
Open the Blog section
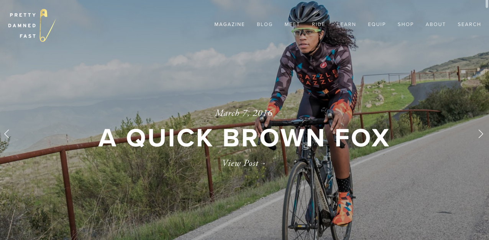(265, 24)
